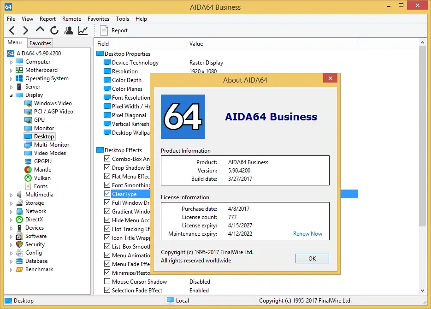The image size is (431, 309).
Task: Click the Multimedia speaker icon
Action: 19,195
